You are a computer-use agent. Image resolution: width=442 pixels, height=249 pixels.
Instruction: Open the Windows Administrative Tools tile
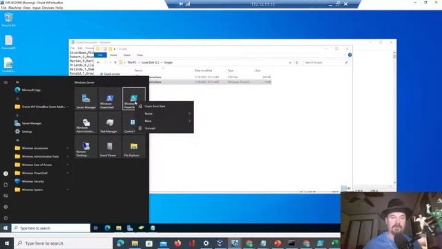pyautogui.click(x=86, y=122)
